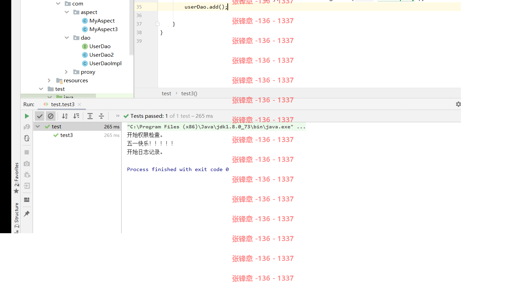Click the folding marker on line 37
Screen dimensions: 526x295
[x=158, y=24]
